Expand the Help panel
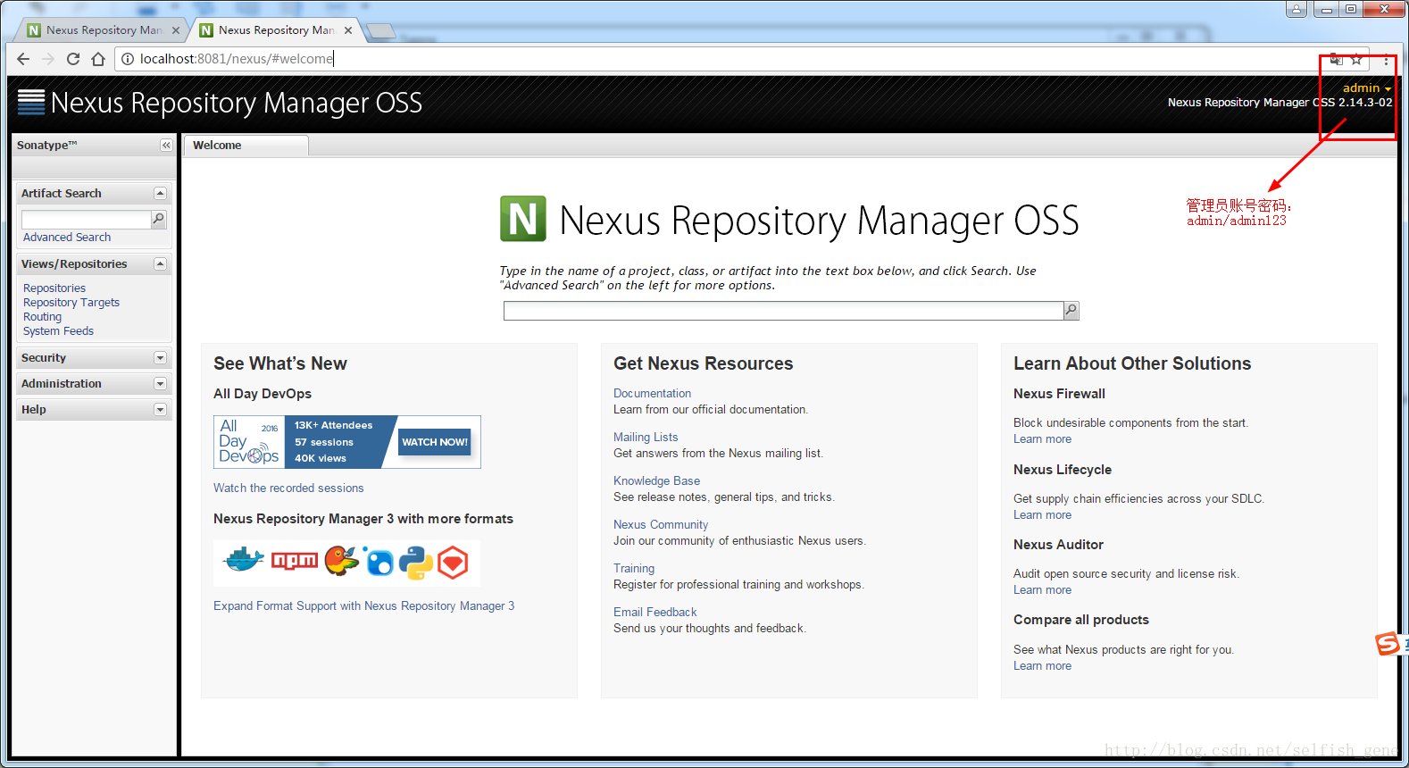Screen dimensions: 1409x768 160,409
